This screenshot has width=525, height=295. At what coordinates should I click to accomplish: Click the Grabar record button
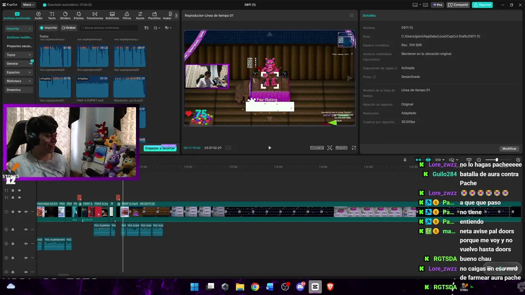pyautogui.click(x=69, y=28)
